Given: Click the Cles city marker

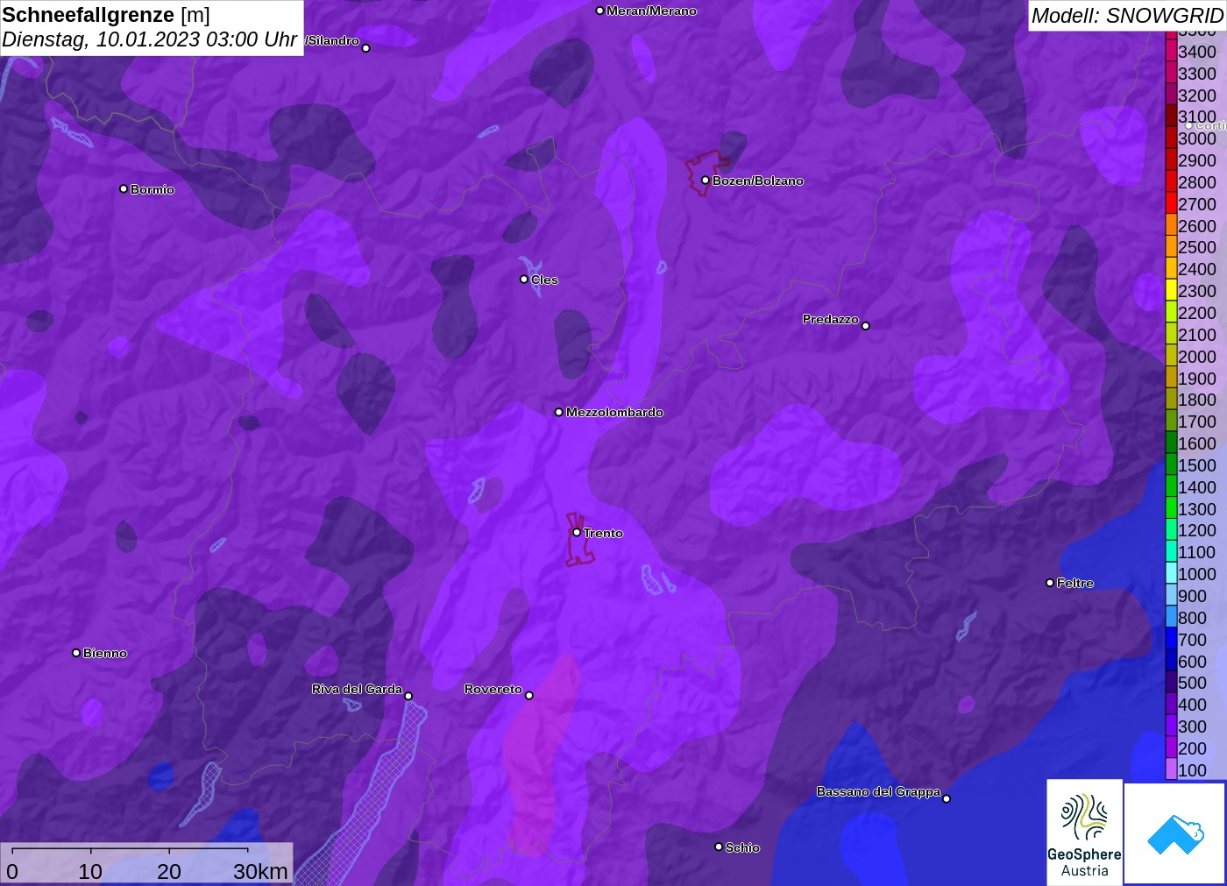Looking at the screenshot, I should click(x=524, y=280).
